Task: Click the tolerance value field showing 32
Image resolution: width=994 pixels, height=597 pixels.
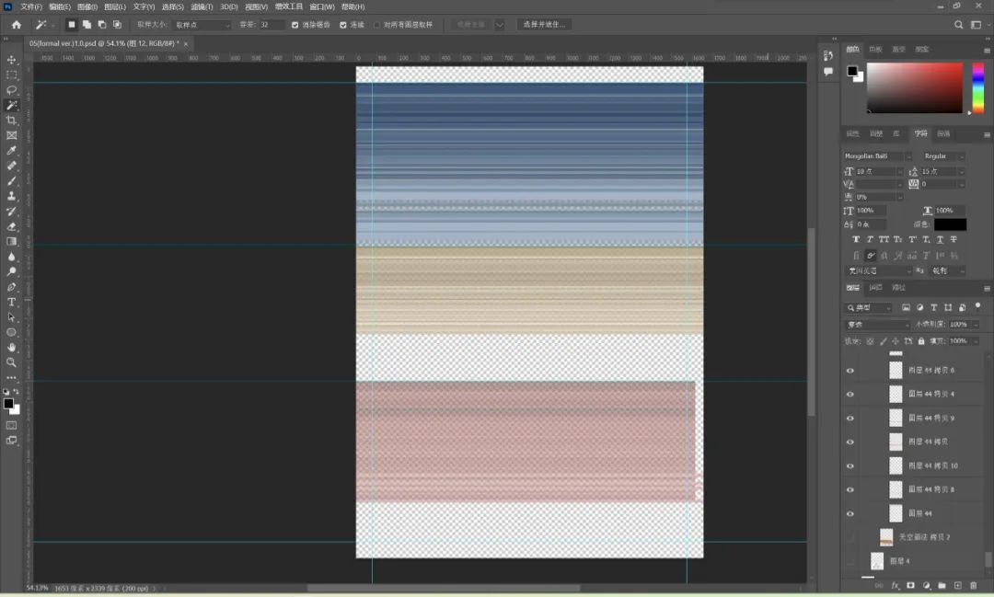Action: coord(272,25)
